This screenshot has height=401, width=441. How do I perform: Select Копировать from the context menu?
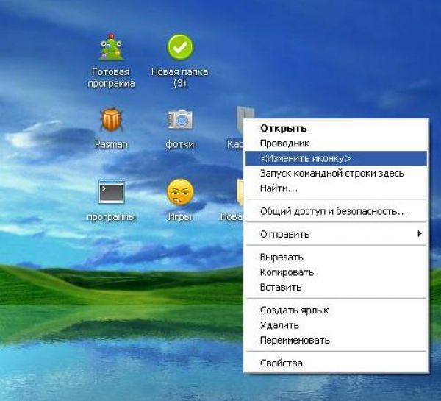pos(337,272)
